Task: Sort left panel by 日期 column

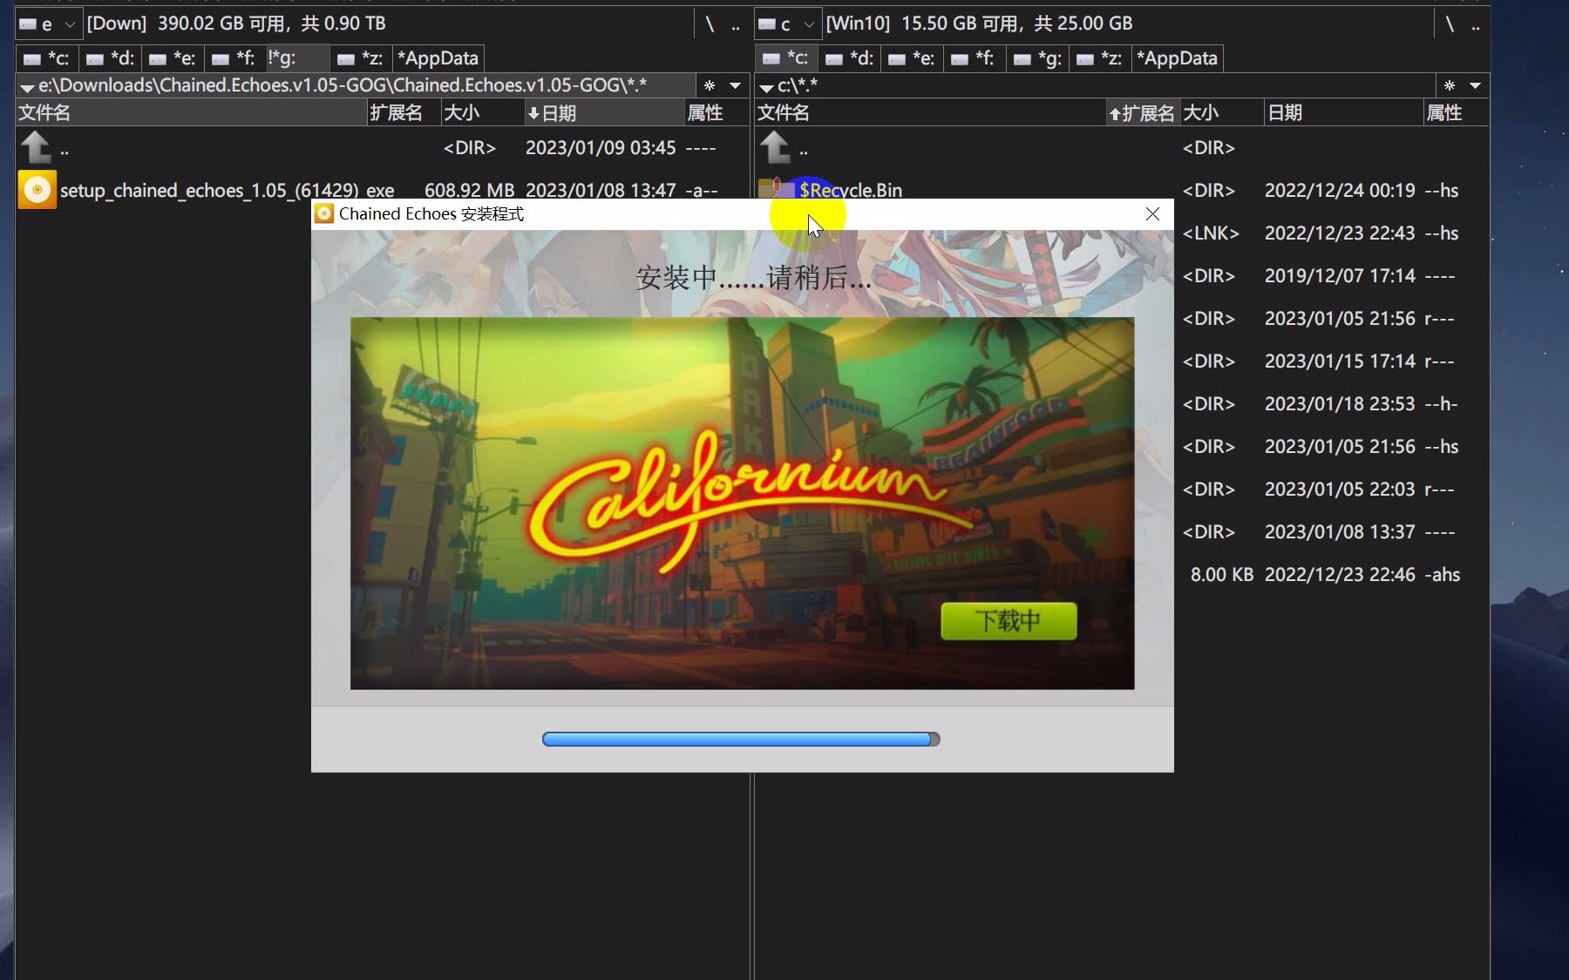Action: pyautogui.click(x=603, y=112)
